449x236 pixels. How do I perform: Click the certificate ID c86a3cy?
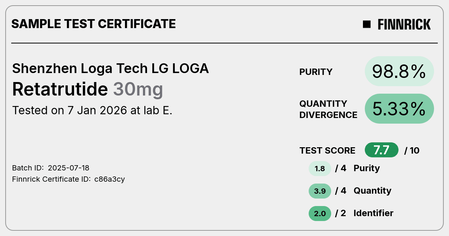coord(110,179)
